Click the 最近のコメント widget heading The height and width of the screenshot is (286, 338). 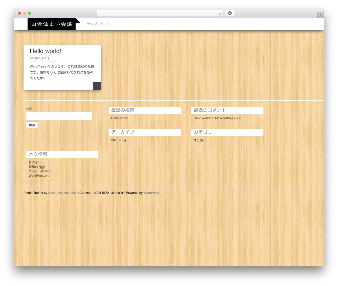tap(227, 110)
